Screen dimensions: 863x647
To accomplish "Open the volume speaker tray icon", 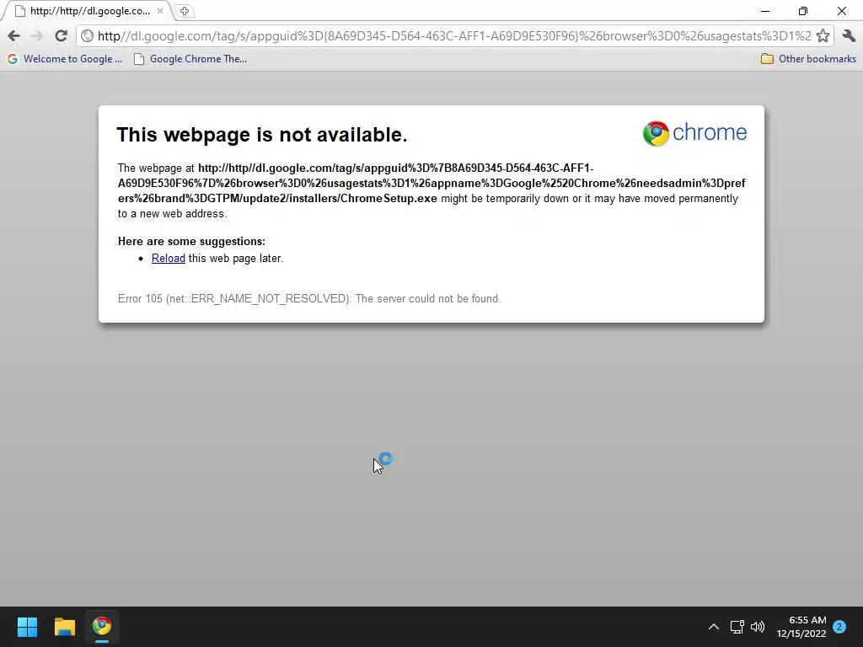I will [x=758, y=627].
